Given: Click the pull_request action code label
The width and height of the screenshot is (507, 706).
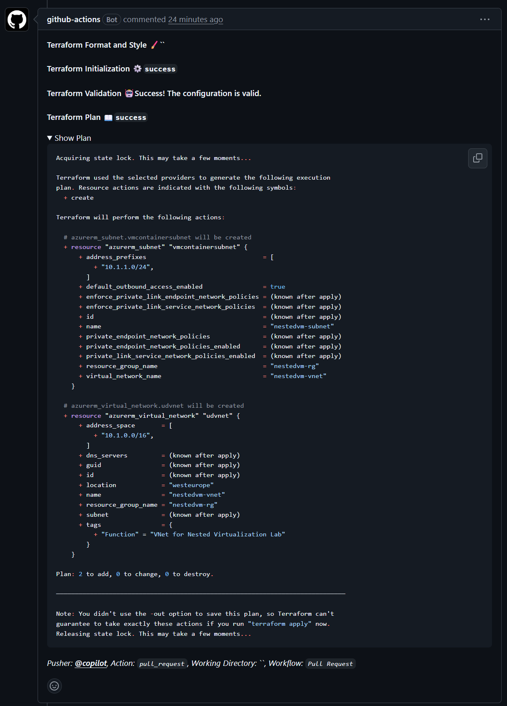Looking at the screenshot, I should coord(162,664).
